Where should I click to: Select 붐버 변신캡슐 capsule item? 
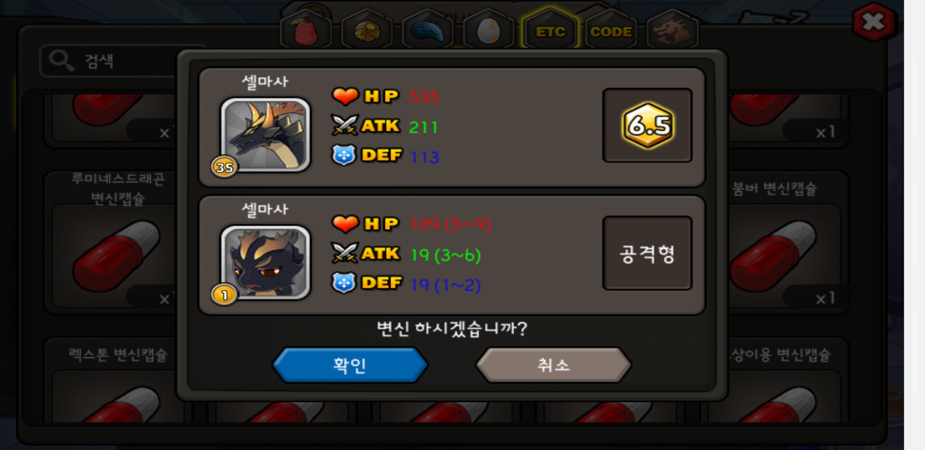coord(787,242)
